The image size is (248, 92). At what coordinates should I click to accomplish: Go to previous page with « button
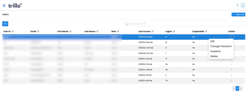234,89
